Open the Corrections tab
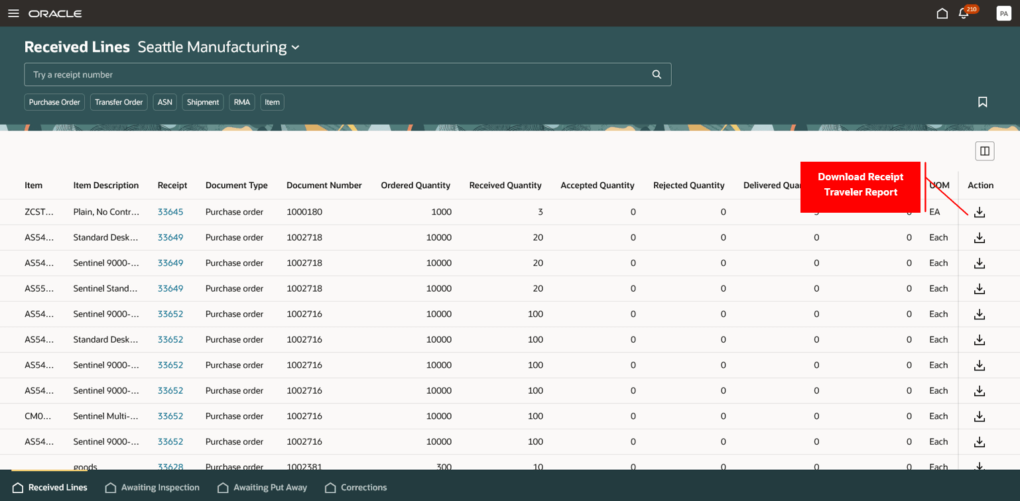This screenshot has width=1020, height=501. coord(356,487)
